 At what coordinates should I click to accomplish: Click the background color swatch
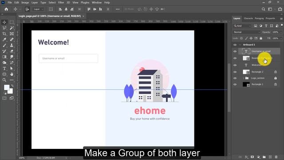pos(11,92)
